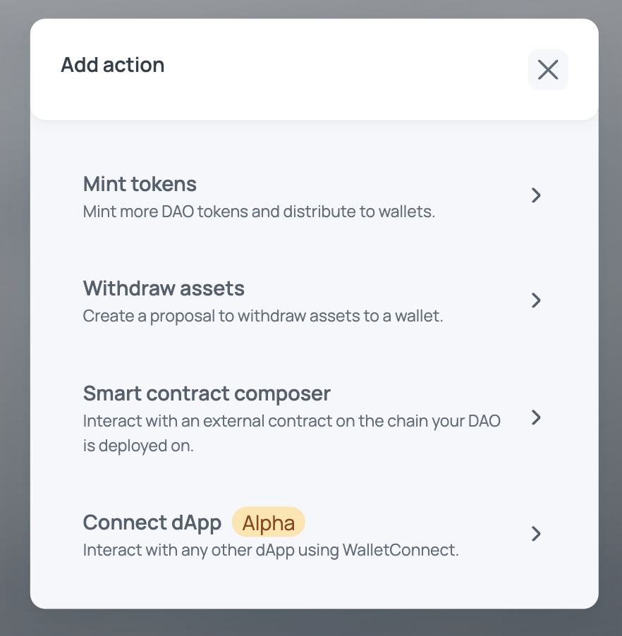Pick the Smart contract composer title
The height and width of the screenshot is (636, 622).
pyautogui.click(x=207, y=393)
